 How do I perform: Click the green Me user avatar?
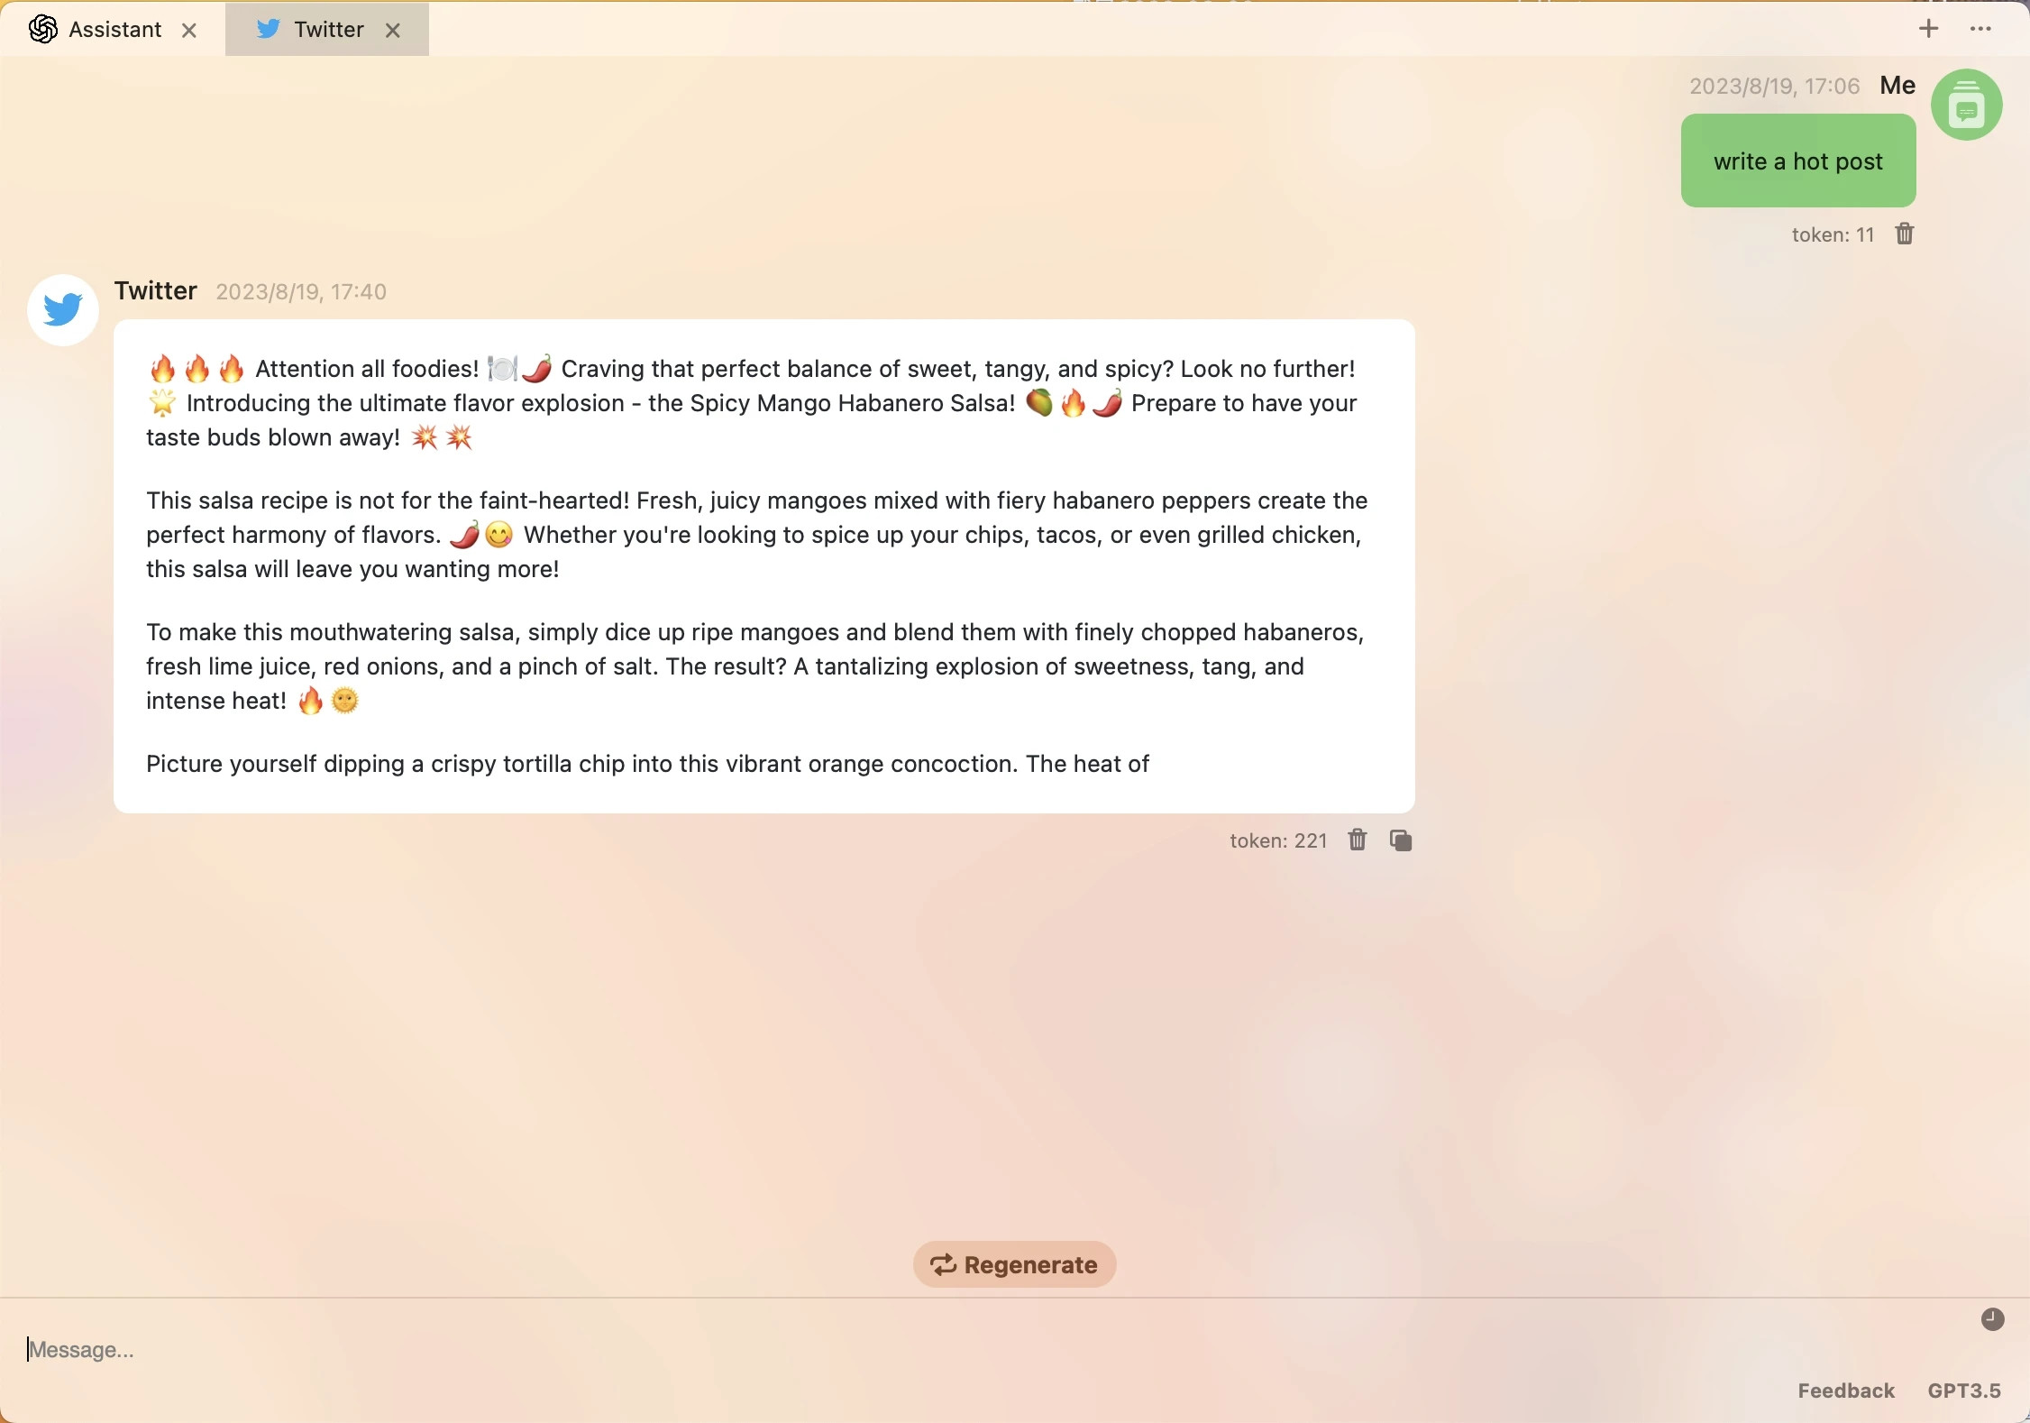(x=1967, y=105)
